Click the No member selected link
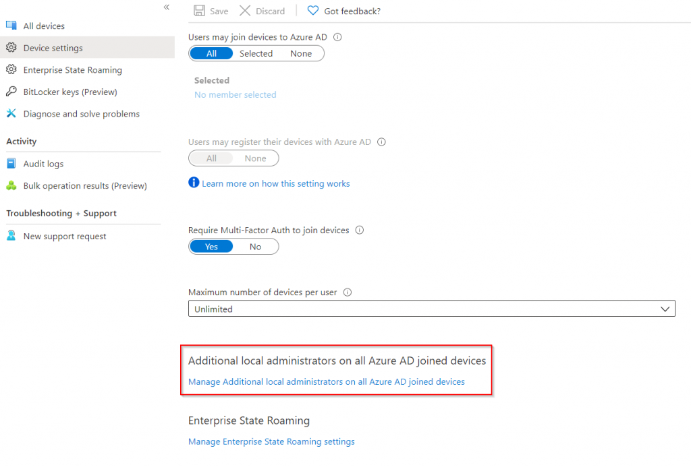This screenshot has height=467, width=691. tap(236, 94)
